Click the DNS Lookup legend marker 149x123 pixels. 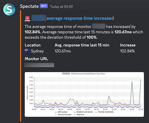coord(56,112)
